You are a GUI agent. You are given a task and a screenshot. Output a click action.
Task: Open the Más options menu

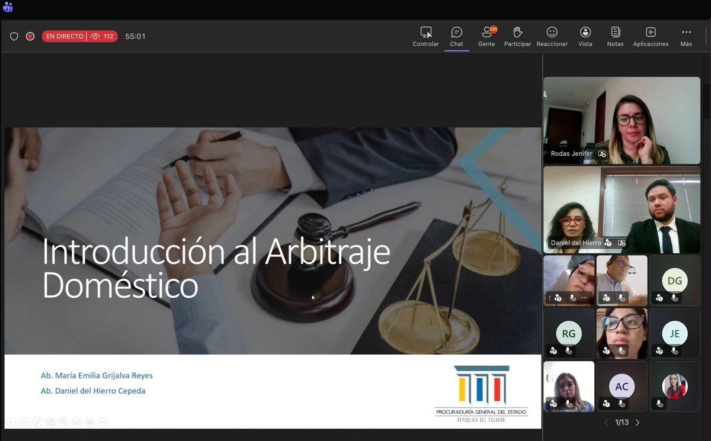pos(686,36)
